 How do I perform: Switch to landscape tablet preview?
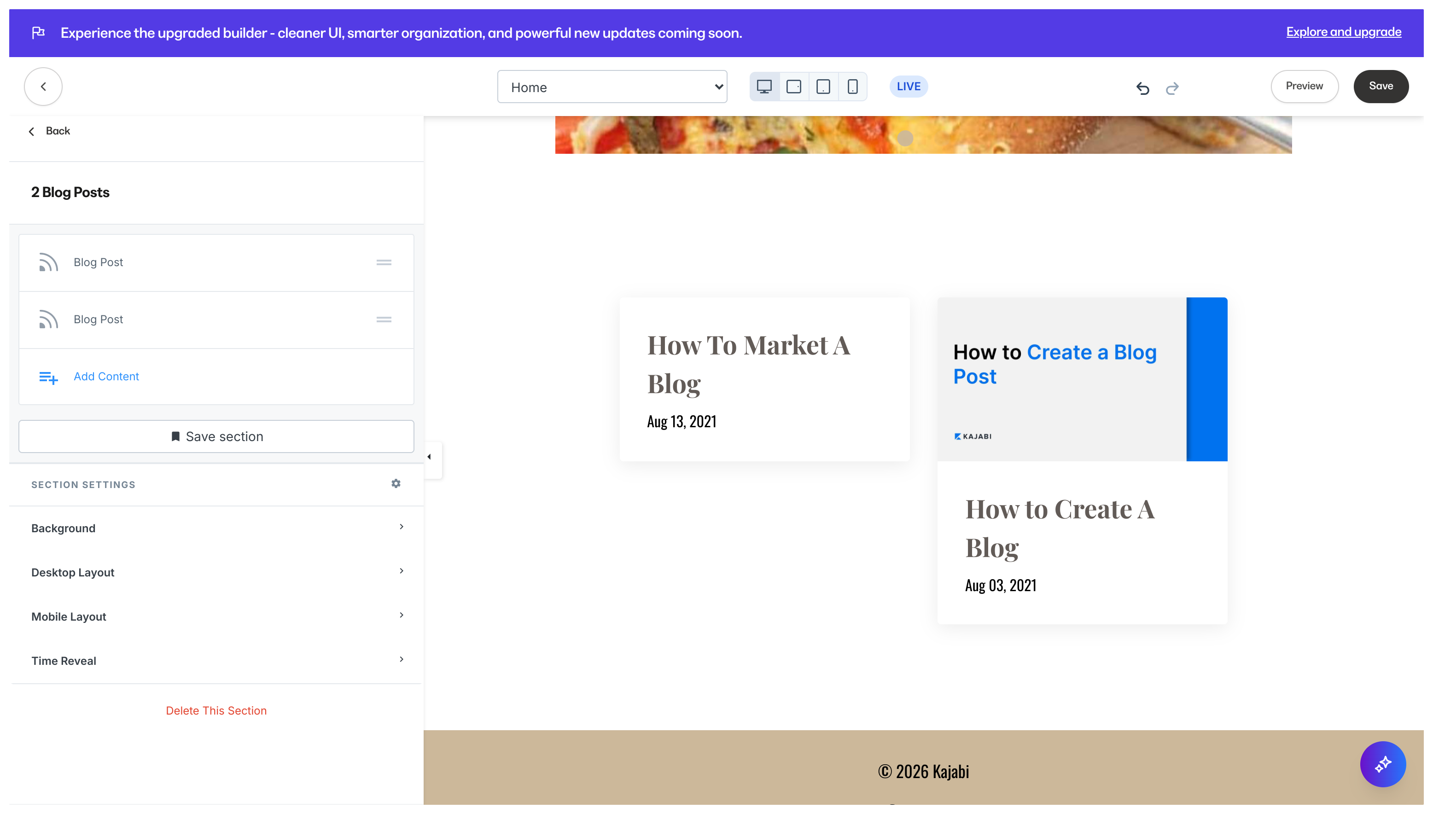click(x=793, y=87)
